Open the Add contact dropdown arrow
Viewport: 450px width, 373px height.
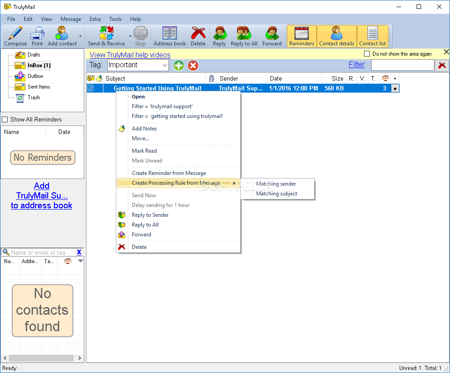pos(80,36)
